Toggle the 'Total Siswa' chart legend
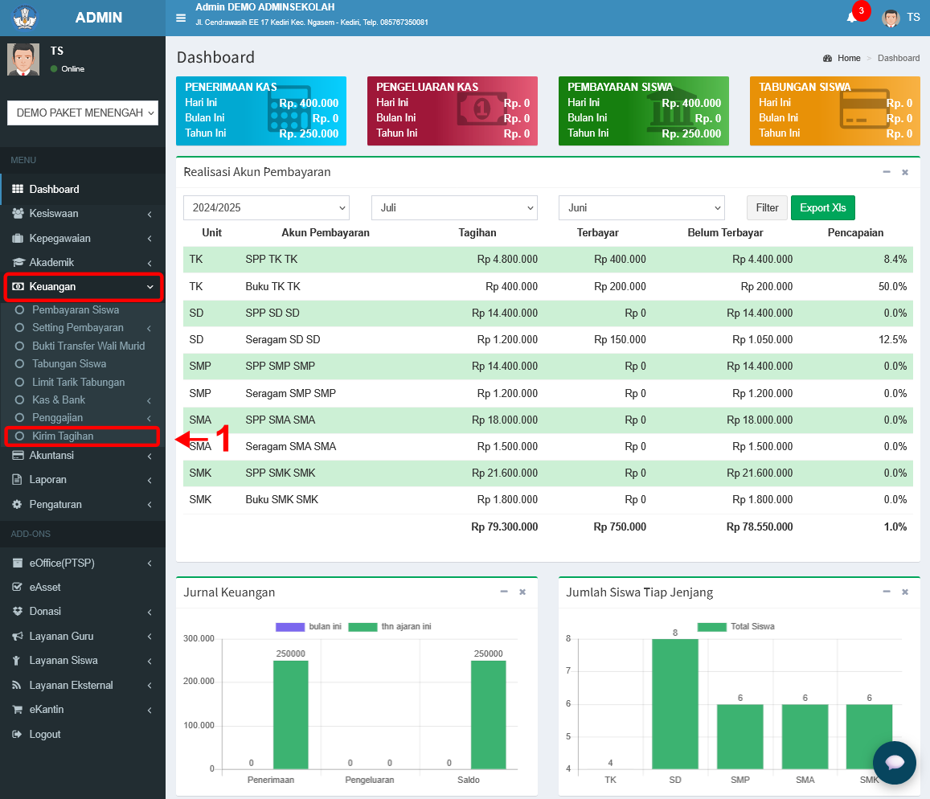Image resolution: width=930 pixels, height=799 pixels. point(736,626)
